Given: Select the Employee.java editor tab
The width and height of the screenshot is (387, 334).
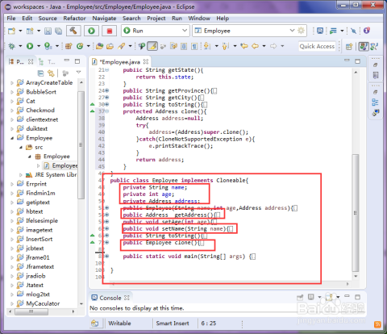Looking at the screenshot, I should click(x=121, y=62).
